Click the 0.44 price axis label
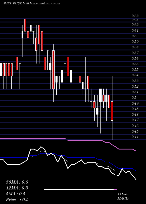146x204 pixels. point(135,137)
